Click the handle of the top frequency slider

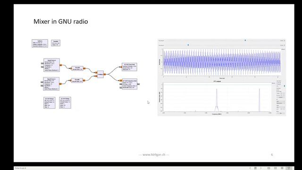click(245, 40)
